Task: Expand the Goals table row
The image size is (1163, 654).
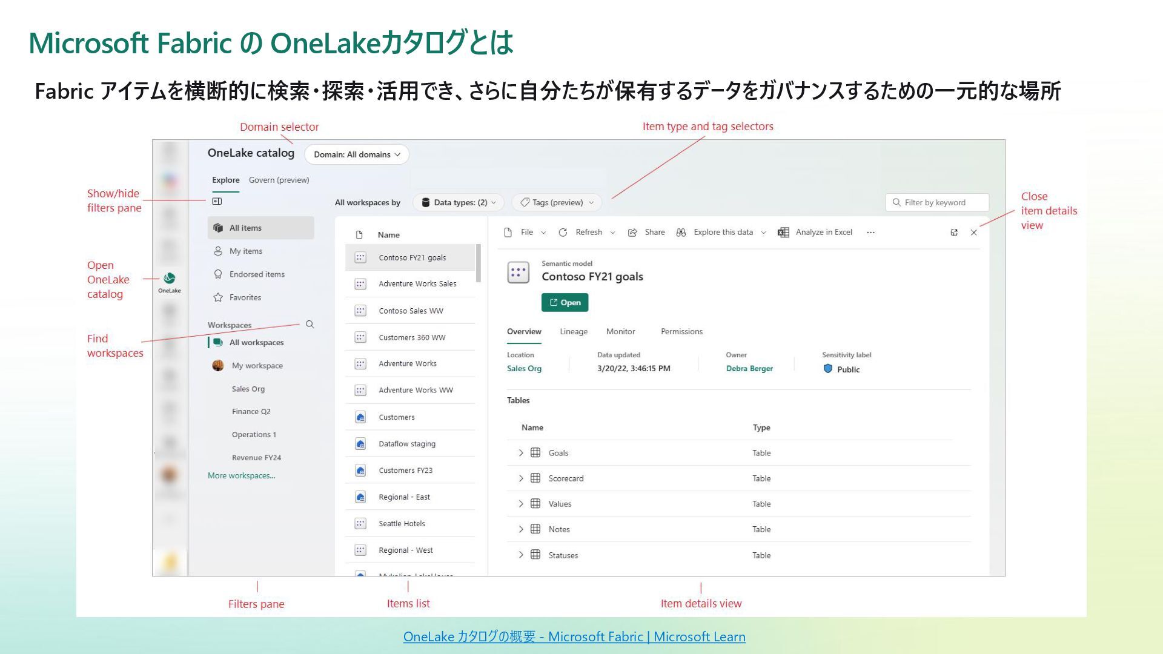Action: tap(520, 453)
